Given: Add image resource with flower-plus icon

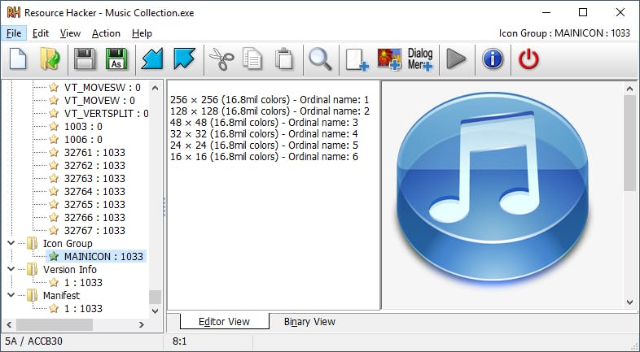Looking at the screenshot, I should (x=389, y=59).
